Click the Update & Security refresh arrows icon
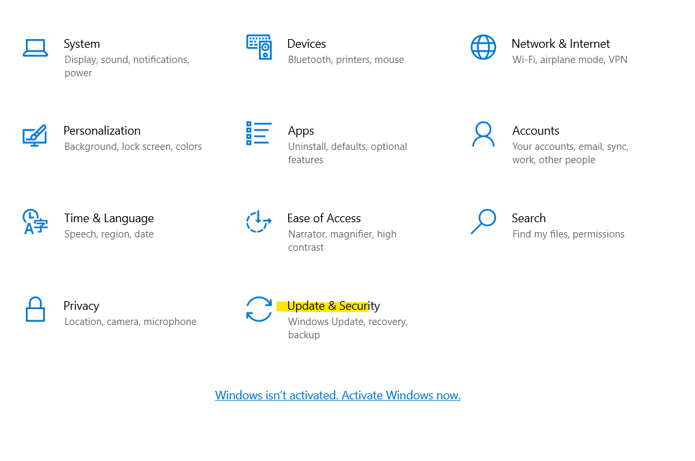 click(x=259, y=308)
